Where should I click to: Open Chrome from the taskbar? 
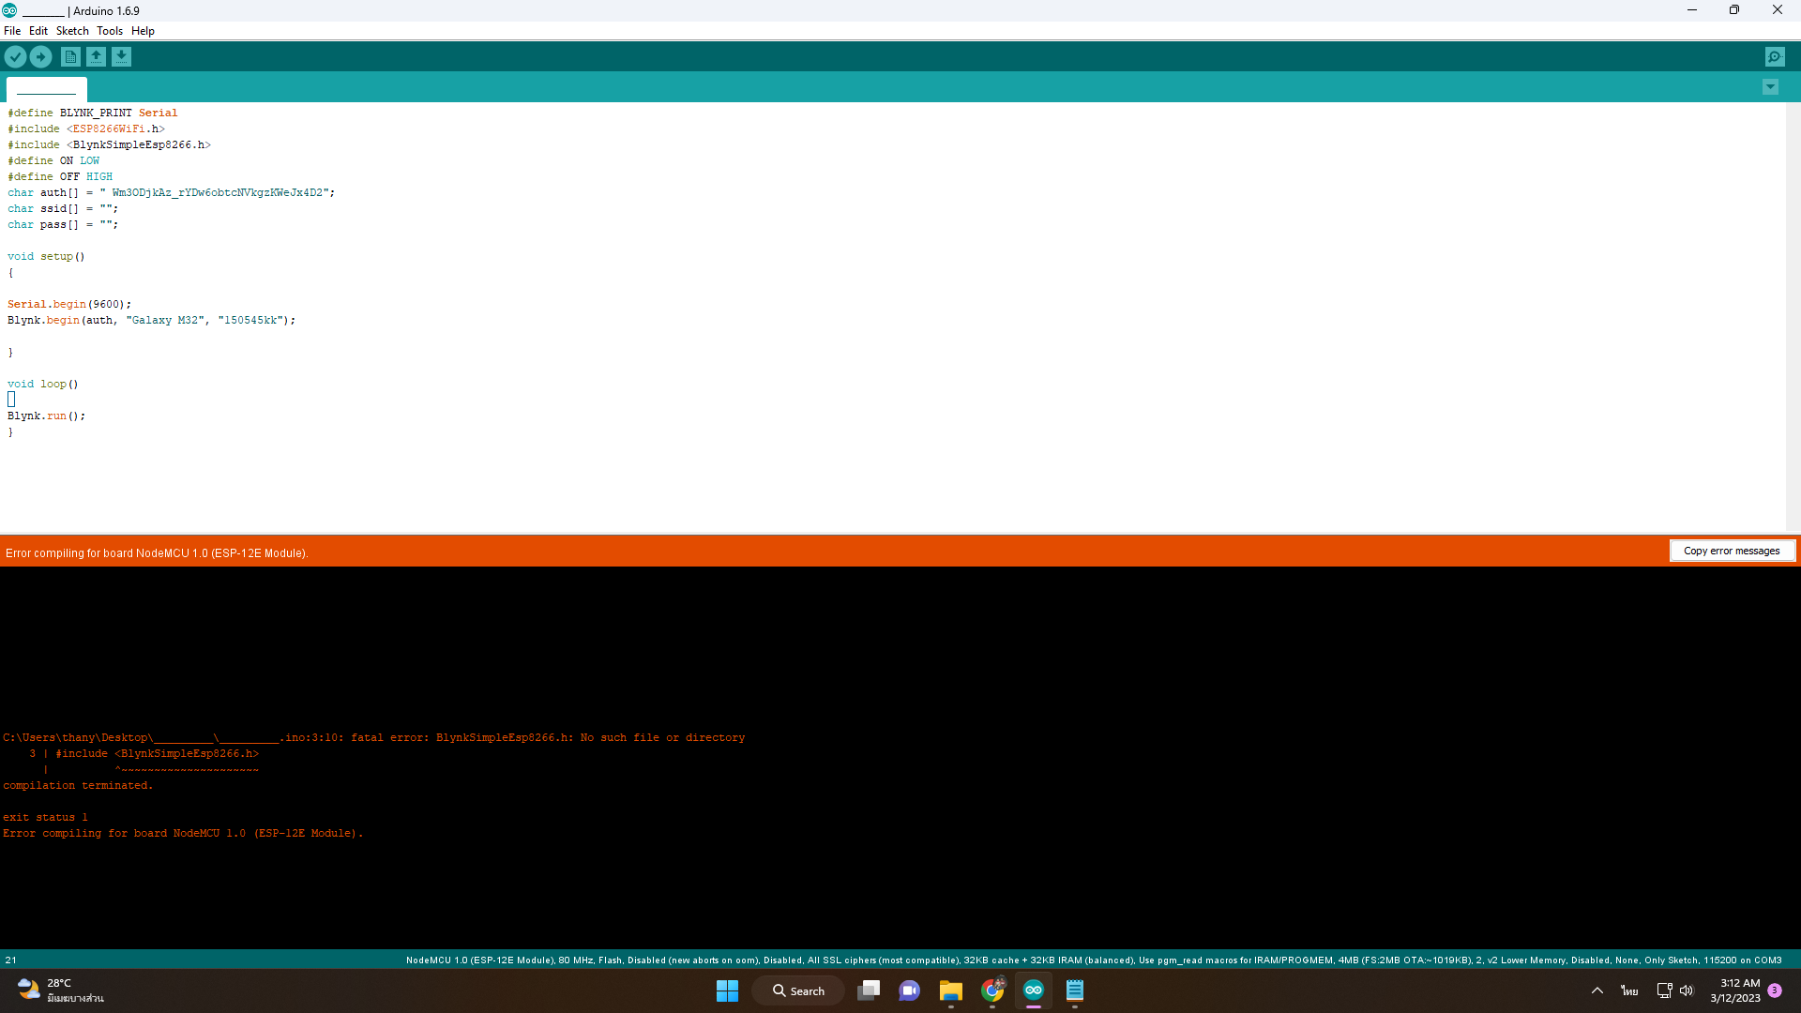(992, 990)
